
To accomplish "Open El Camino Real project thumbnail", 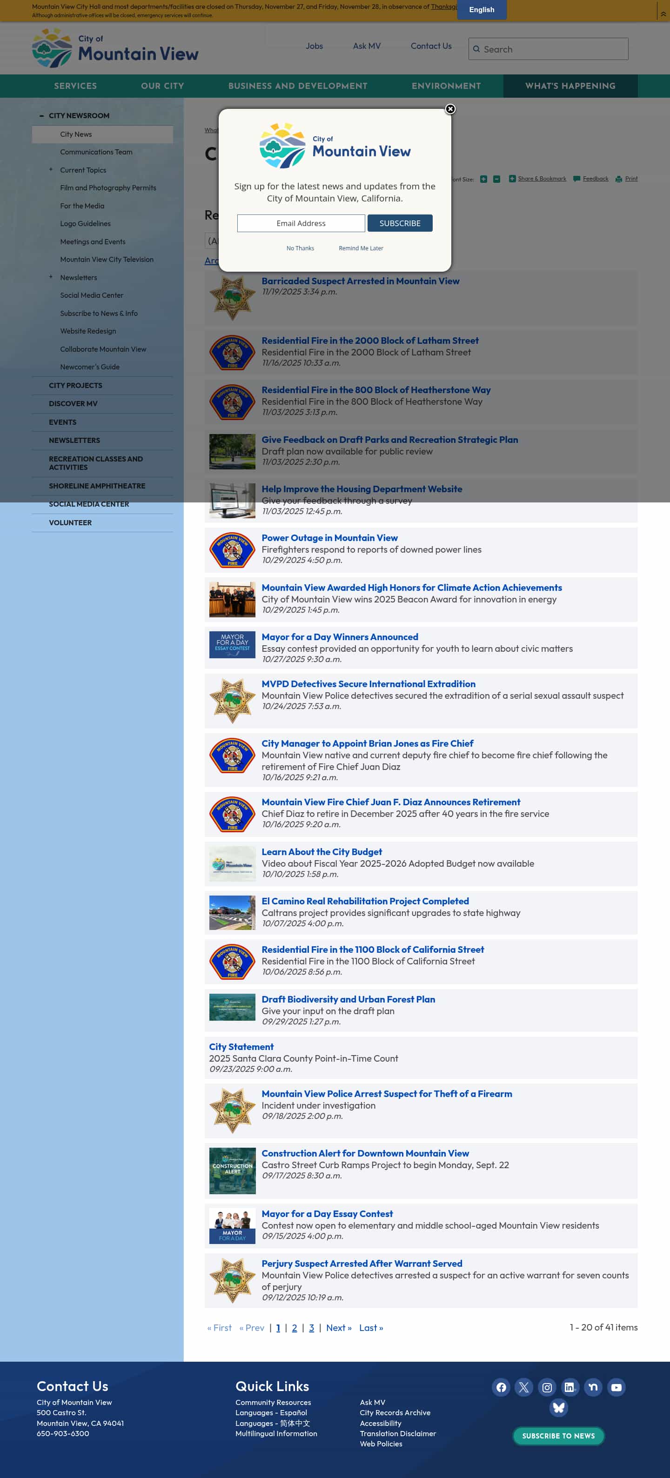I will coord(232,912).
